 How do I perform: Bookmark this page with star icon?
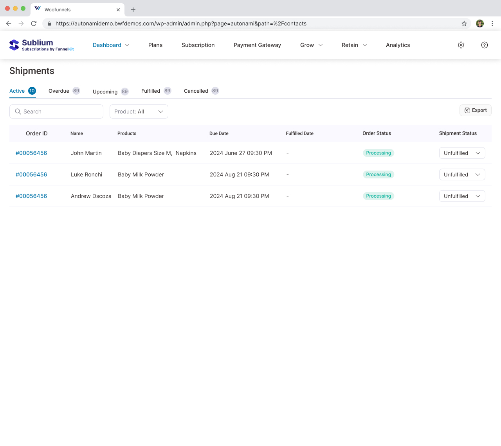tap(464, 23)
